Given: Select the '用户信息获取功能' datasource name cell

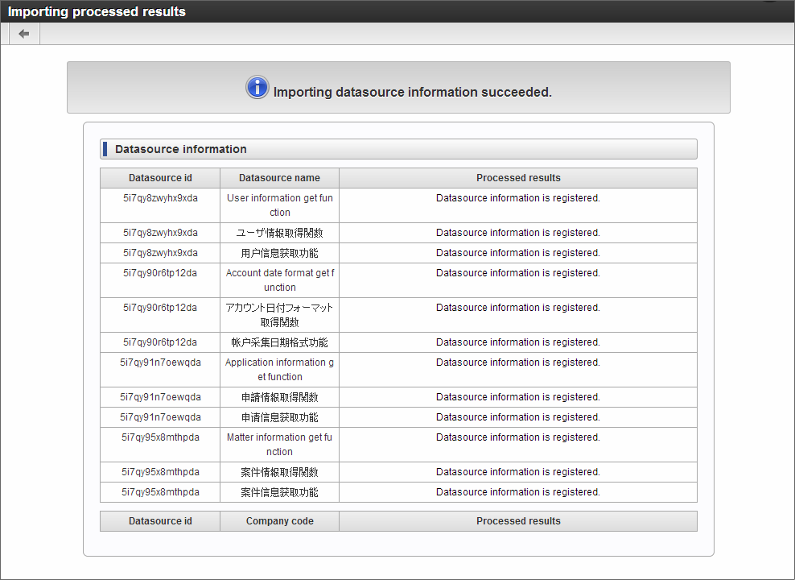Looking at the screenshot, I should pyautogui.click(x=279, y=253).
